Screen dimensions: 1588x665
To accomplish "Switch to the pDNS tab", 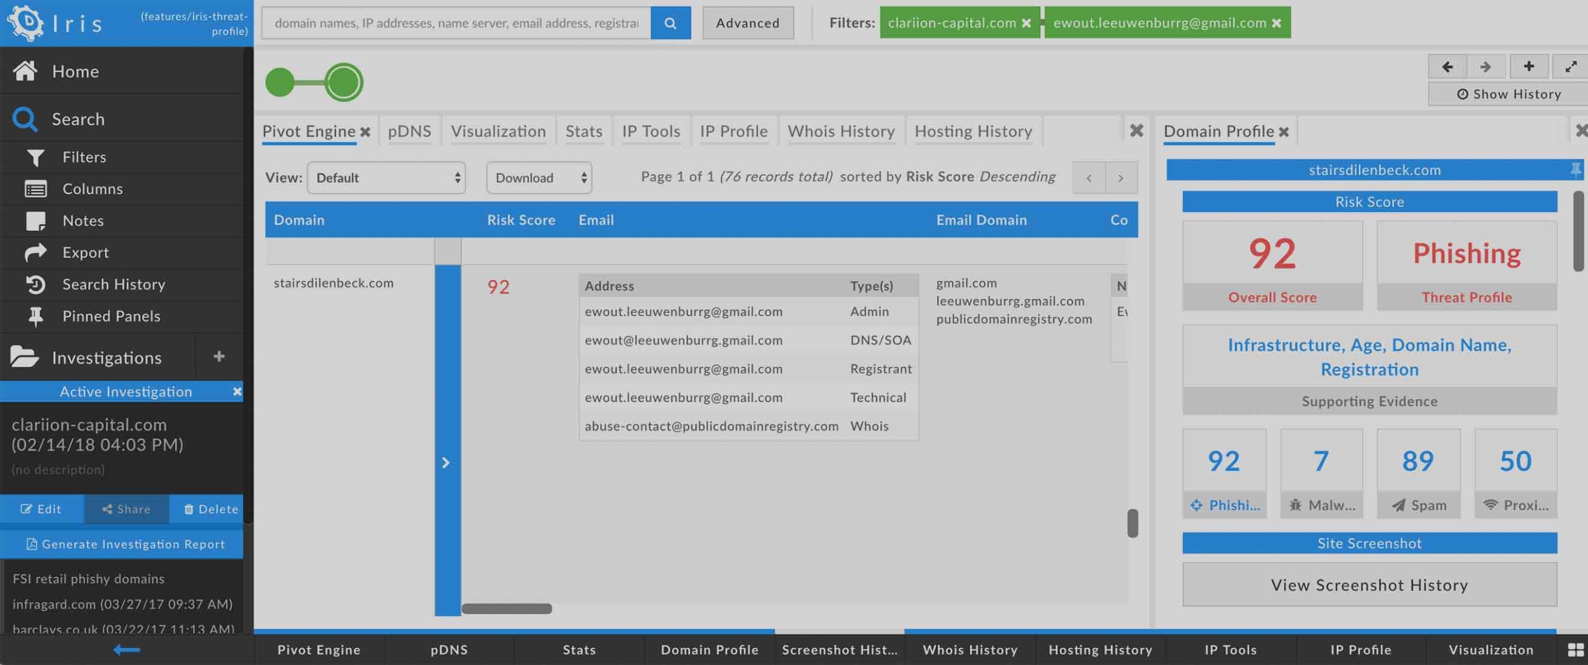I will [409, 131].
